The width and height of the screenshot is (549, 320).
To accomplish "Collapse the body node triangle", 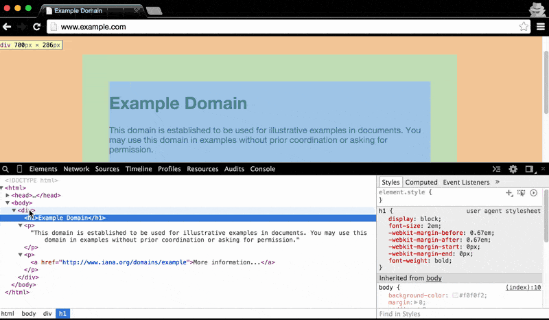I will pyautogui.click(x=8, y=203).
